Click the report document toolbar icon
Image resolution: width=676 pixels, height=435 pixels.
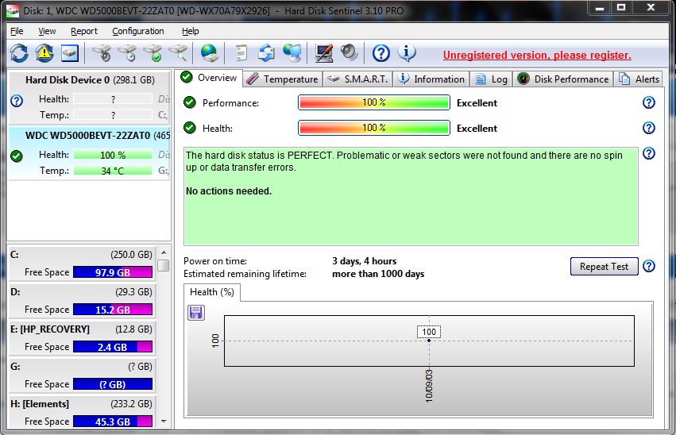[241, 53]
